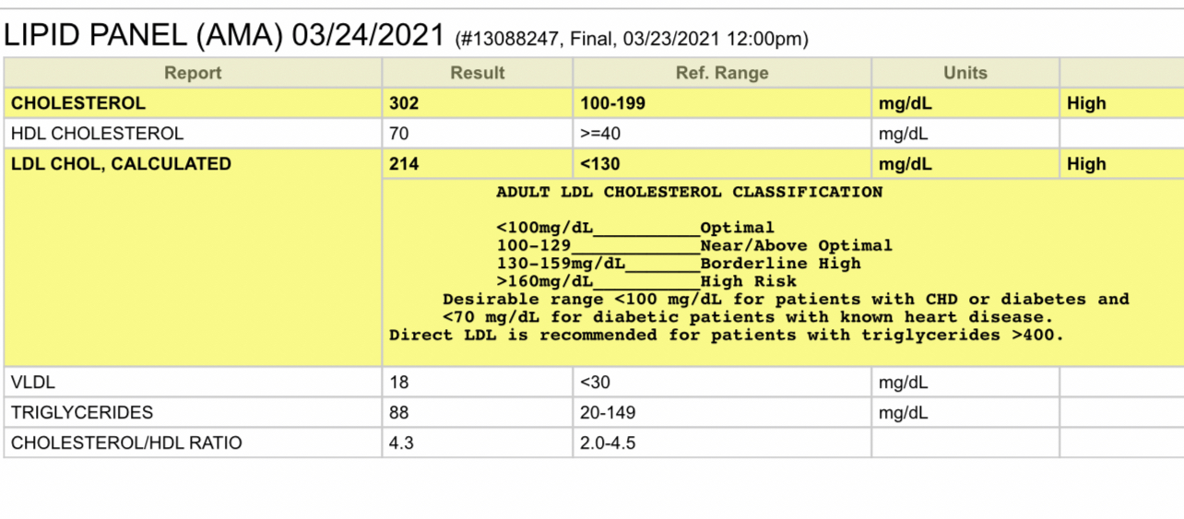The width and height of the screenshot is (1184, 519).
Task: Click the Ref. Range column header
Action: click(722, 73)
